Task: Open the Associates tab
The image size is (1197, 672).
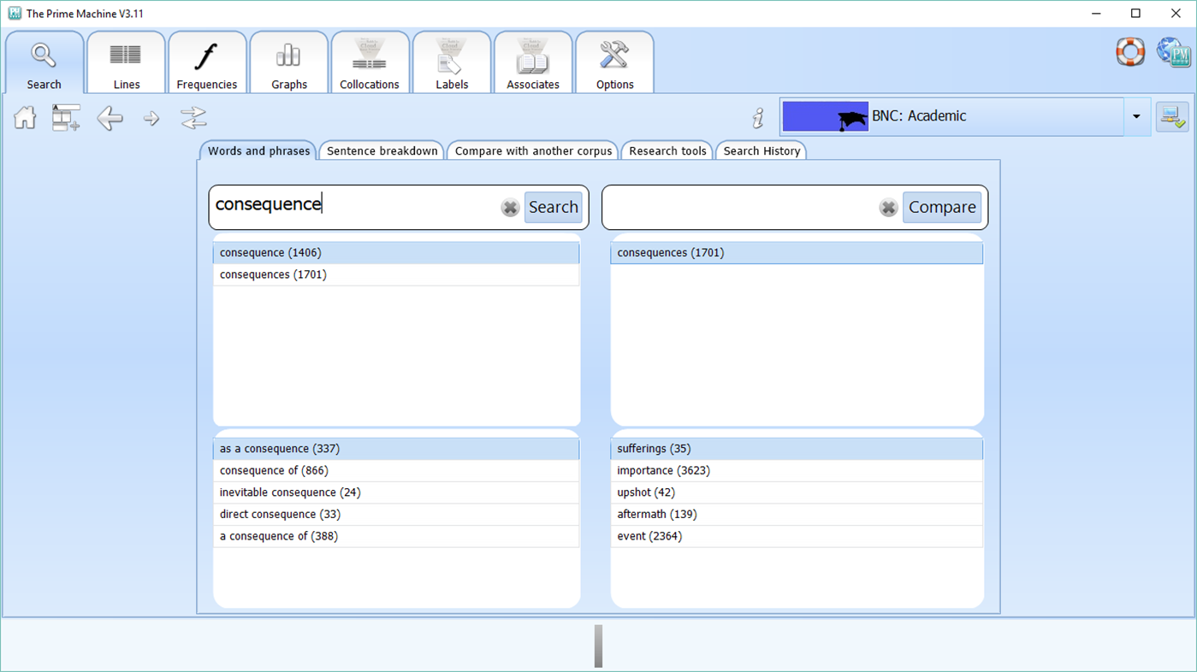Action: [x=533, y=62]
